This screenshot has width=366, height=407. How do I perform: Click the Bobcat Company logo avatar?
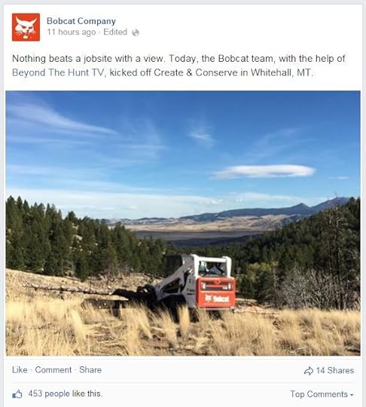click(26, 27)
